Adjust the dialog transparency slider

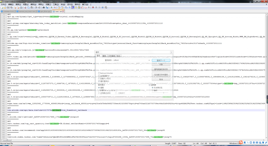pyautogui.click(x=164, y=93)
